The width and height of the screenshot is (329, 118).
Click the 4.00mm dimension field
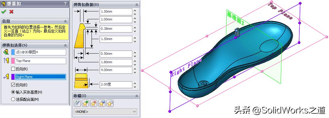[116, 70]
